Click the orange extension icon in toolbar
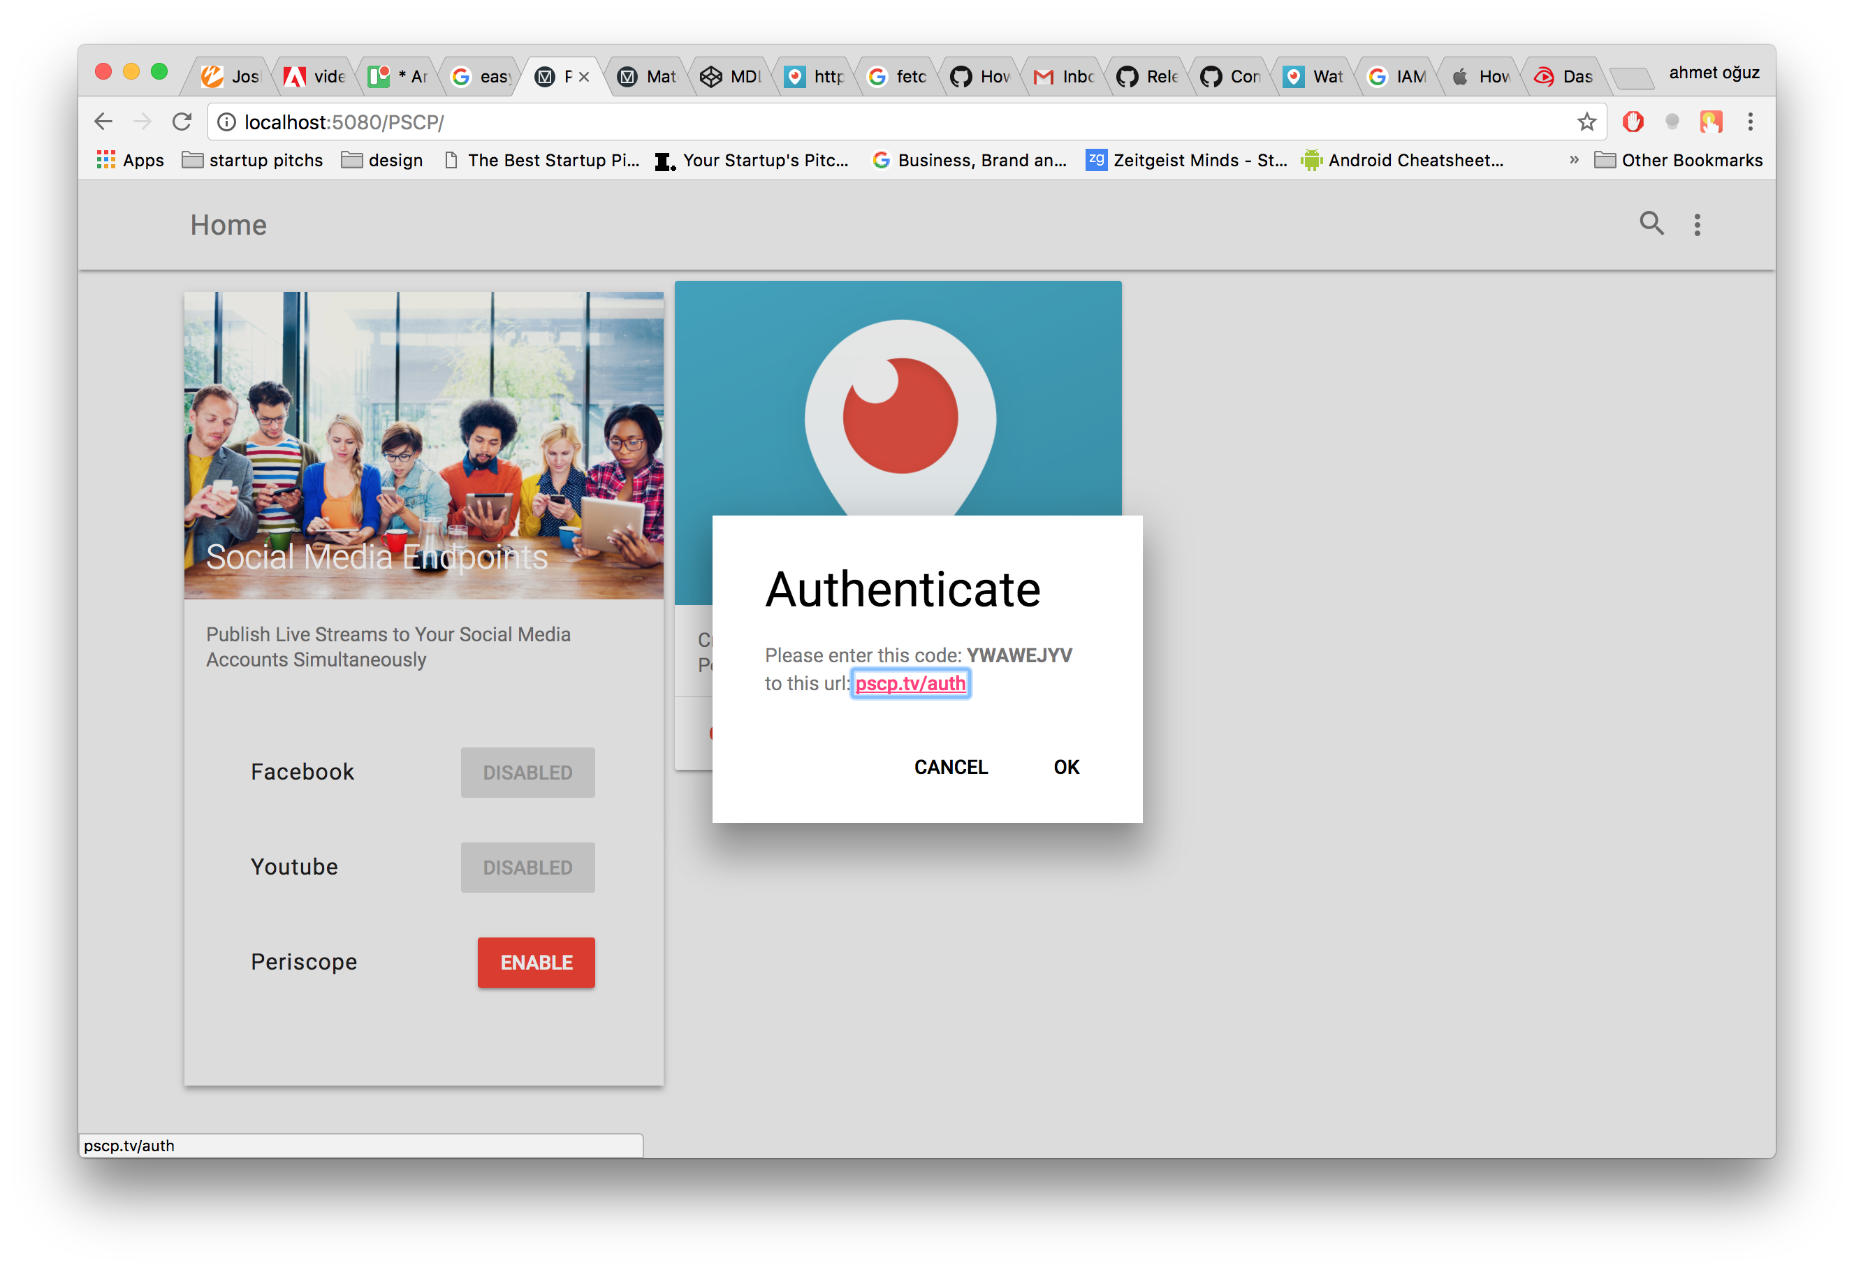 tap(1710, 122)
